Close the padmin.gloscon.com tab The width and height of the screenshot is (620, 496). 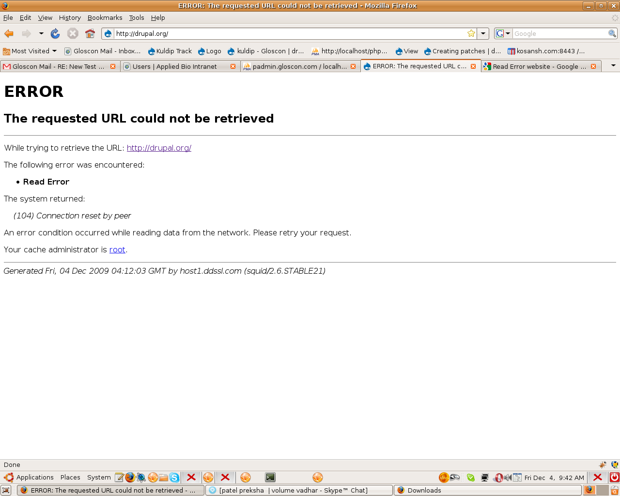click(x=353, y=66)
